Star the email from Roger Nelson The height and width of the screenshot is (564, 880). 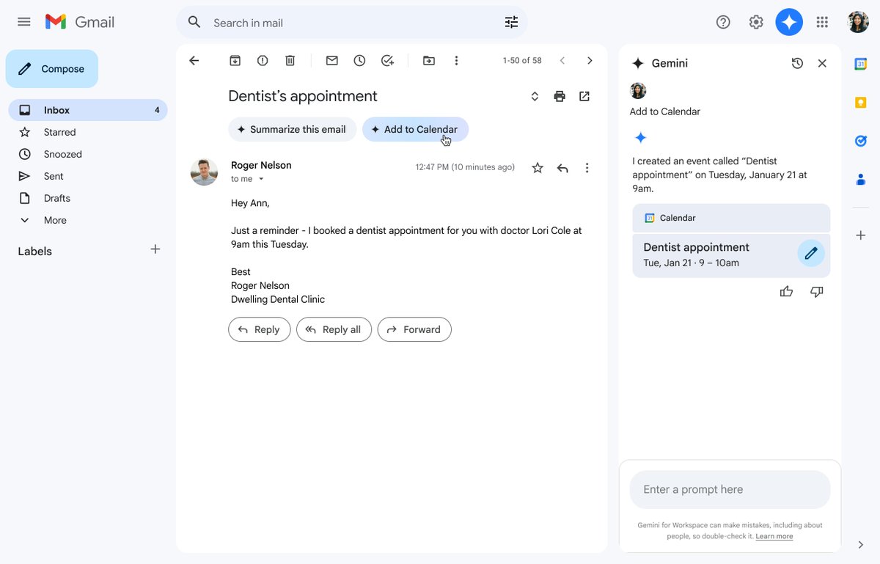click(538, 167)
